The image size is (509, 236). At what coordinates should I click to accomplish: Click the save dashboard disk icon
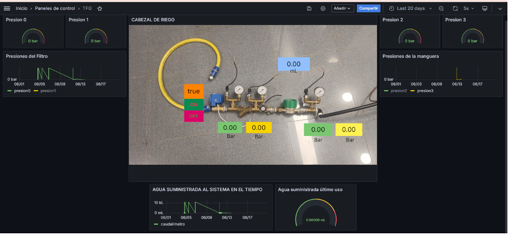[x=309, y=9]
